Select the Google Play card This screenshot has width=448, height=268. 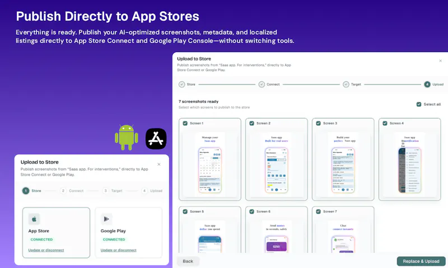click(129, 233)
